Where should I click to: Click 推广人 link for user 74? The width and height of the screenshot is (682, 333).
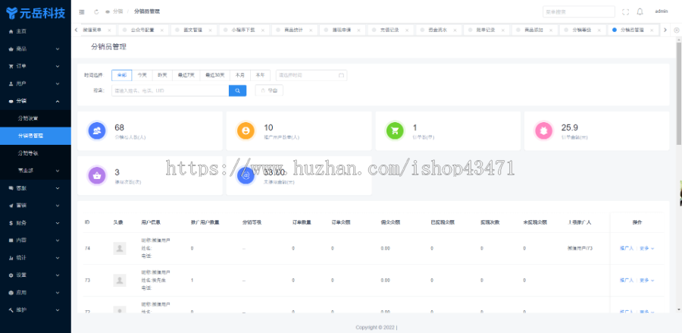[x=627, y=248]
